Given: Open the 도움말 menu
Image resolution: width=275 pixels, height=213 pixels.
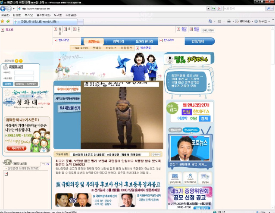Looking at the screenshot, I should [x=71, y=15].
